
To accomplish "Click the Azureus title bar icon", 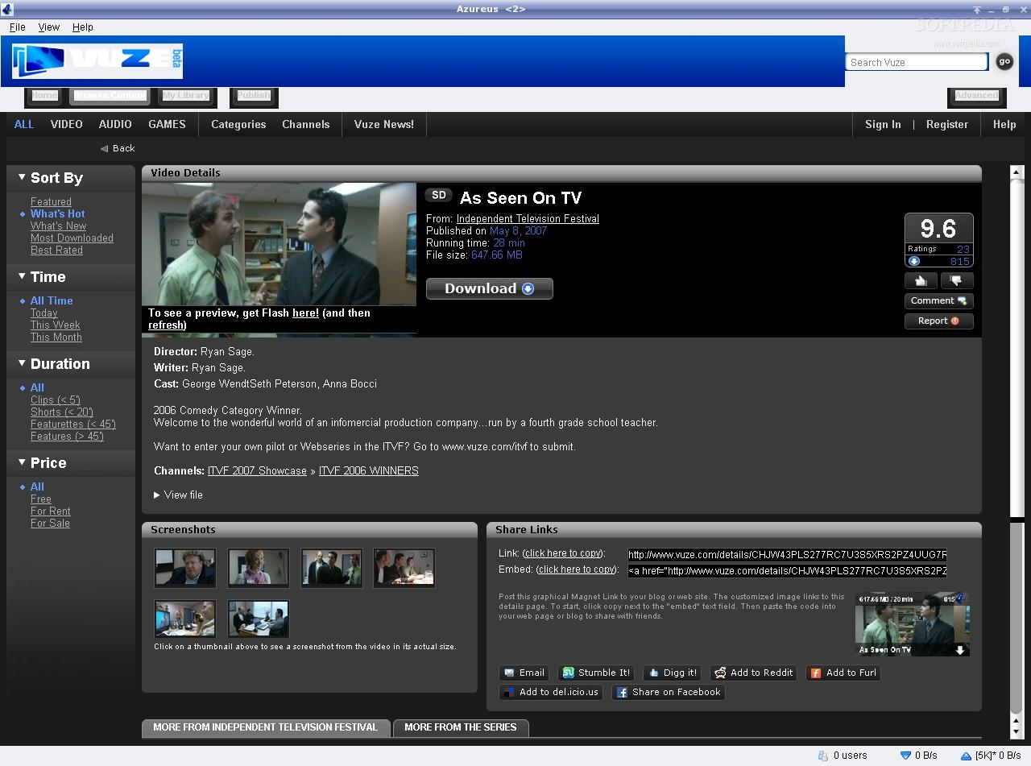I will pyautogui.click(x=7, y=9).
